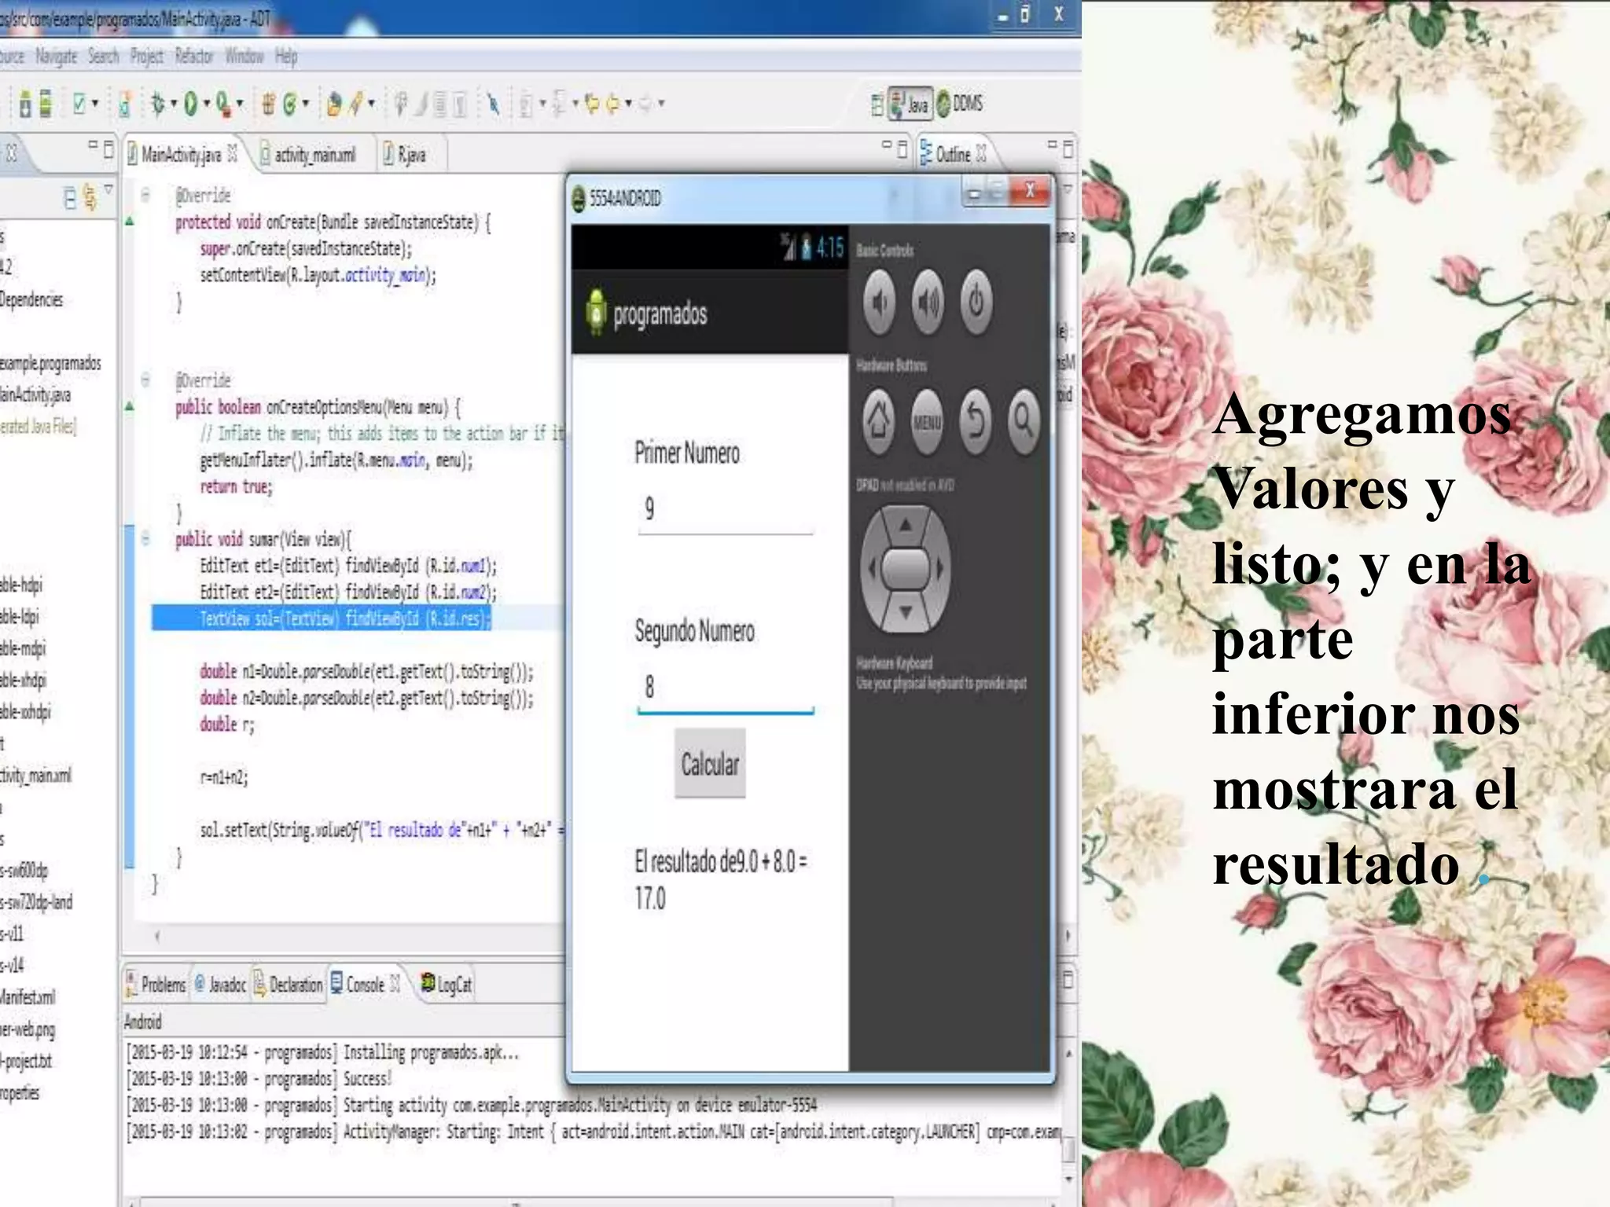Click the Debug bug icon
Image resolution: width=1610 pixels, height=1207 pixels.
pos(158,104)
